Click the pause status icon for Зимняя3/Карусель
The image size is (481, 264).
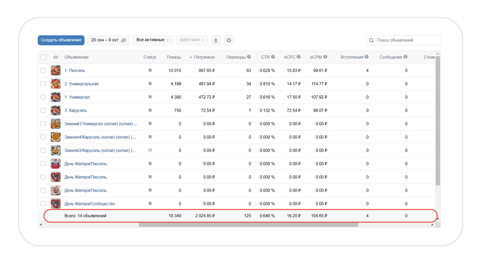coord(150,150)
